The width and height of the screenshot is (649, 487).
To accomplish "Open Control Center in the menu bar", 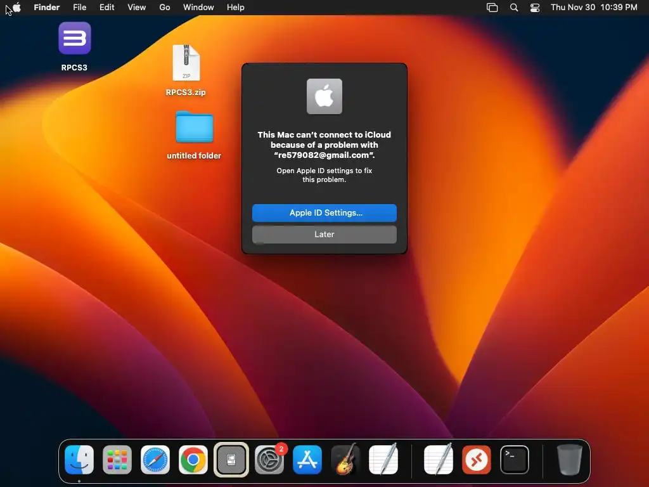I will tap(535, 8).
